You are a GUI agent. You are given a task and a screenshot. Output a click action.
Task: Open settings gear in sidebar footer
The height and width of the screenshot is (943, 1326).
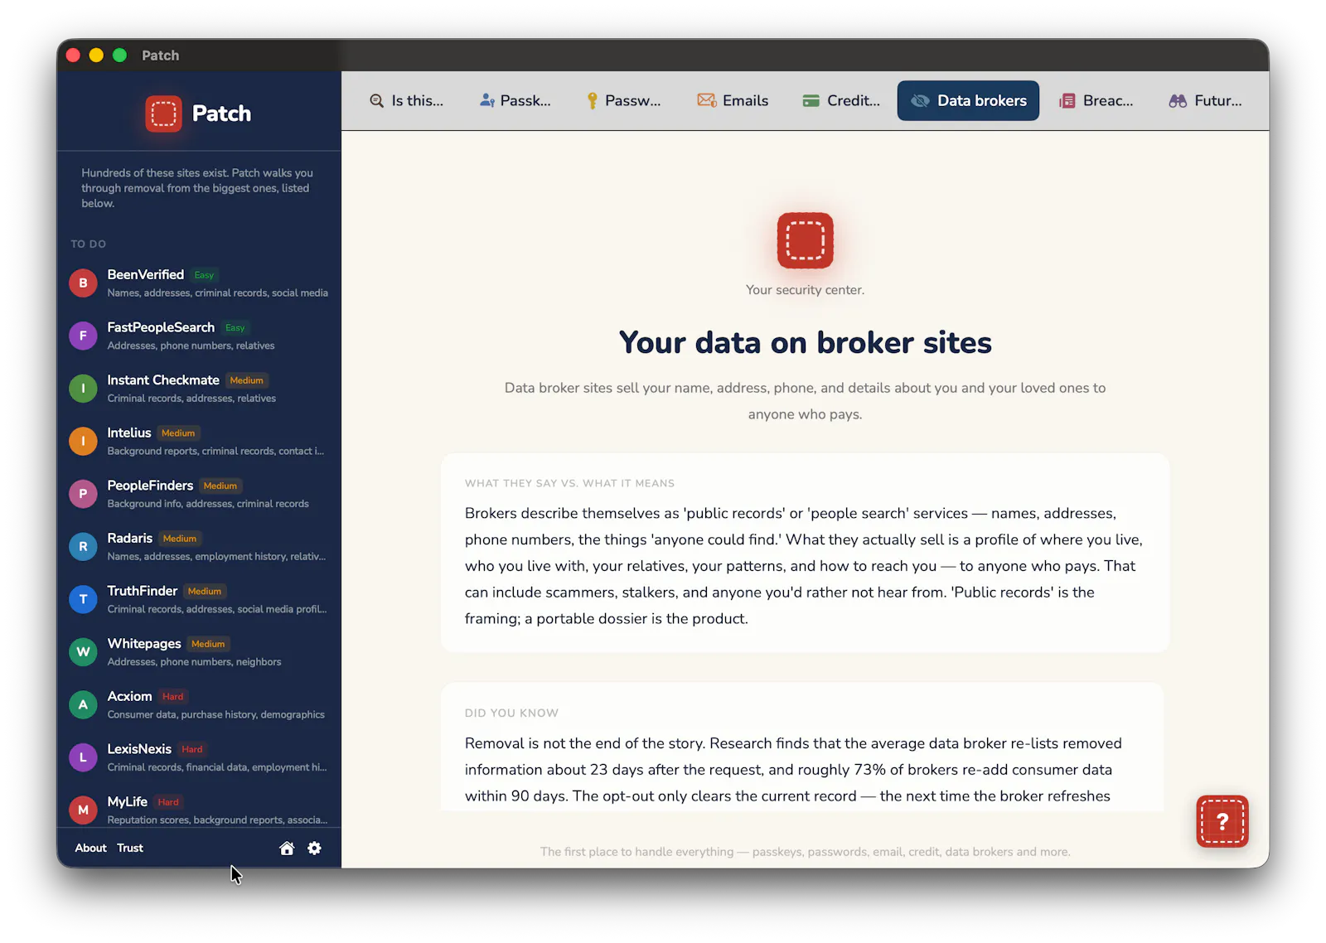[314, 848]
